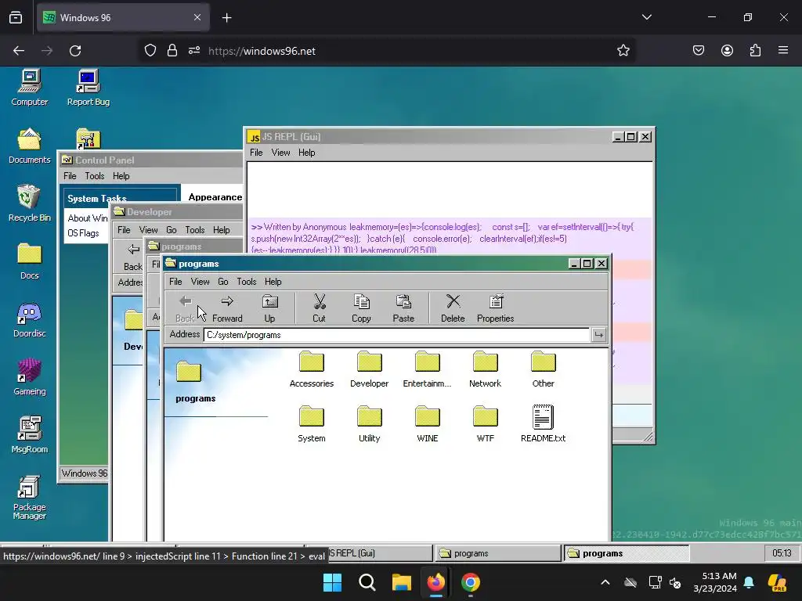
Task: Click the address bar Go arrow
Action: [x=598, y=335]
